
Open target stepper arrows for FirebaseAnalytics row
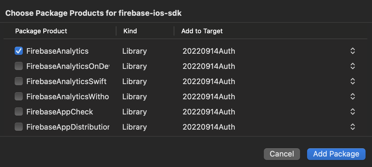[x=353, y=51]
